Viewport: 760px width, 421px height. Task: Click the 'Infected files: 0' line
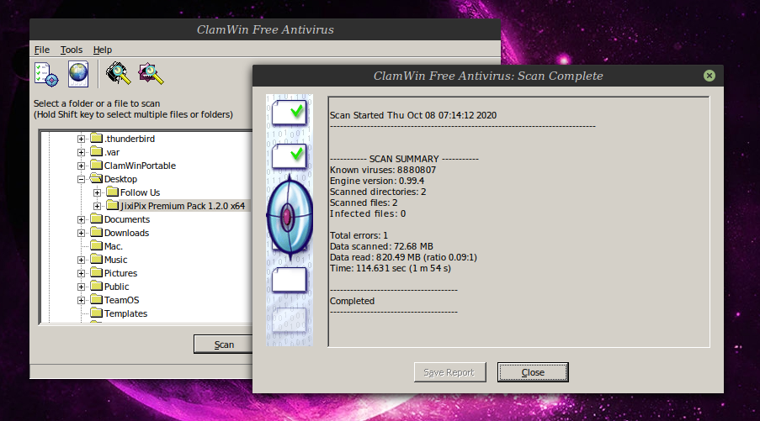click(x=368, y=213)
